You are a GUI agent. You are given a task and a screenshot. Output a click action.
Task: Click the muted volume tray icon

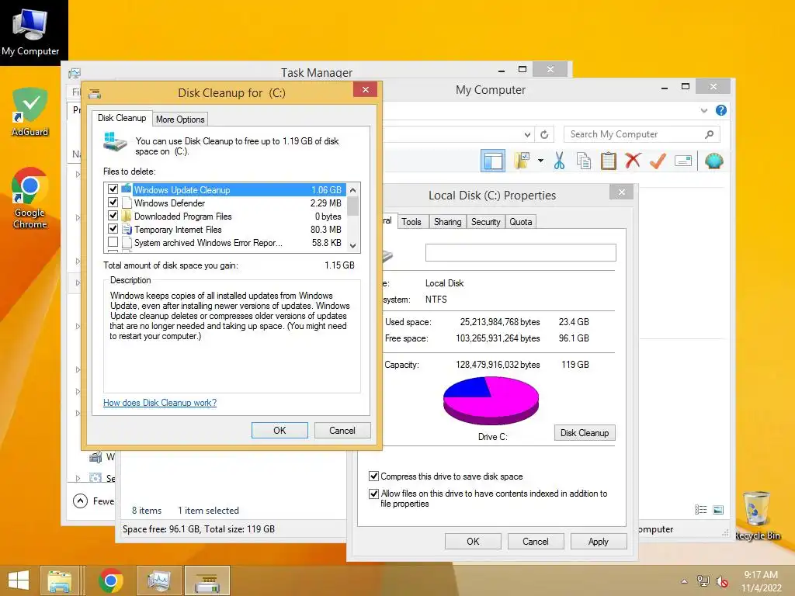click(x=721, y=581)
